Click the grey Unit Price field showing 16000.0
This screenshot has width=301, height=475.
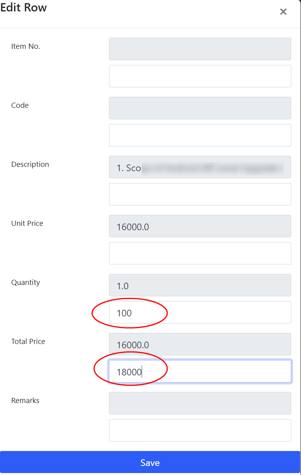pyautogui.click(x=200, y=226)
